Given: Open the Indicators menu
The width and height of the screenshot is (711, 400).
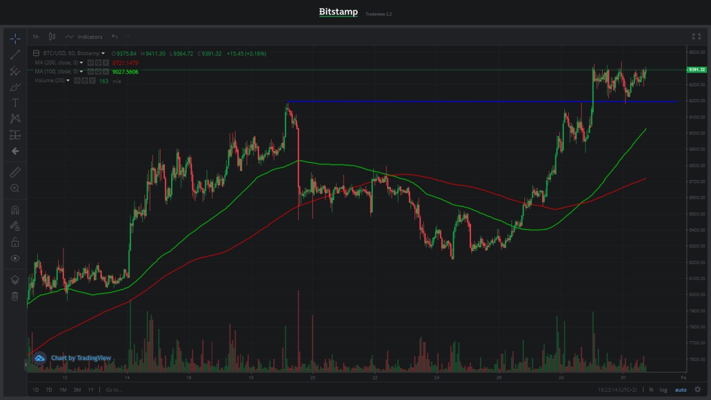Looking at the screenshot, I should click(x=84, y=37).
